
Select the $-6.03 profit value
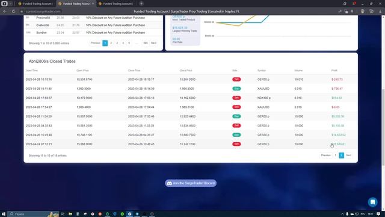(336, 107)
